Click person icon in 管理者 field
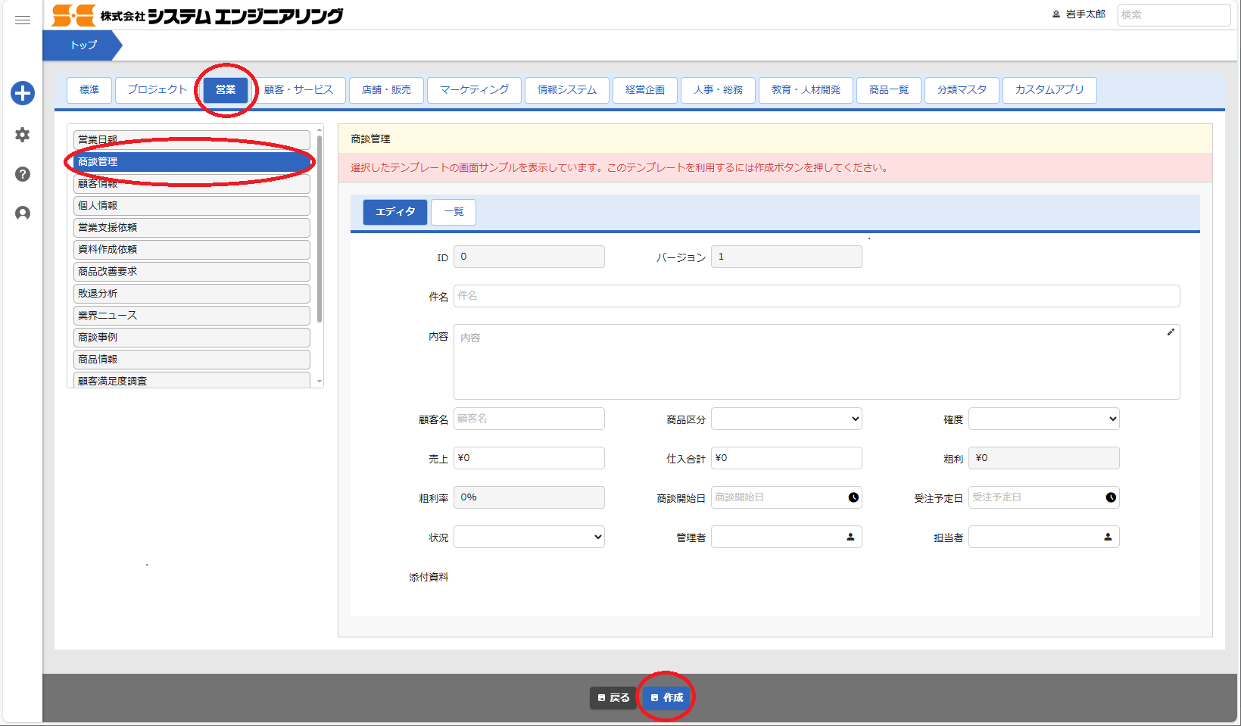1241x726 pixels. point(850,537)
